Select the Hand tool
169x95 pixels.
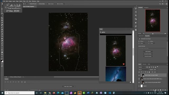[2, 52]
